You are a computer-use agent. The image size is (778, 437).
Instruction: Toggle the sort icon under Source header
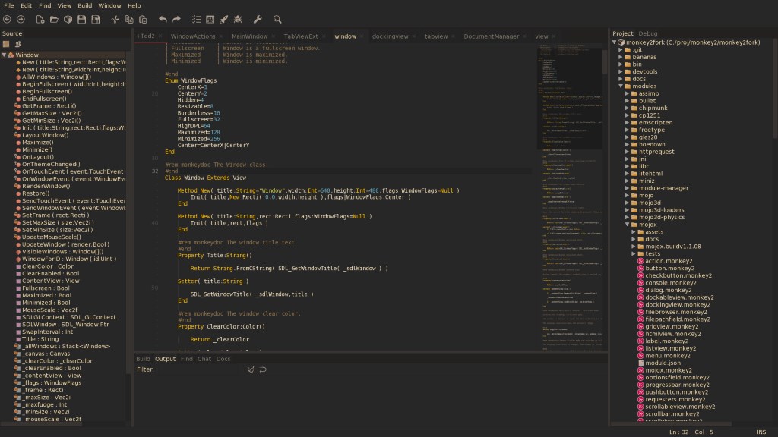tap(6, 44)
